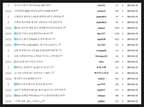Click image icon on Dlawngur03's post title

tap(61, 56)
